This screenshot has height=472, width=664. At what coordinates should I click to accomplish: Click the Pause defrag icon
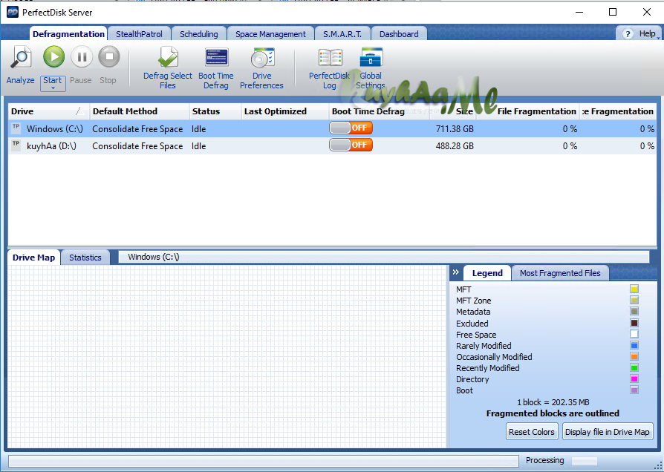[x=81, y=56]
